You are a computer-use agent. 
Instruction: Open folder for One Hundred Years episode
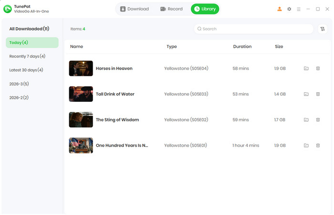pos(306,145)
